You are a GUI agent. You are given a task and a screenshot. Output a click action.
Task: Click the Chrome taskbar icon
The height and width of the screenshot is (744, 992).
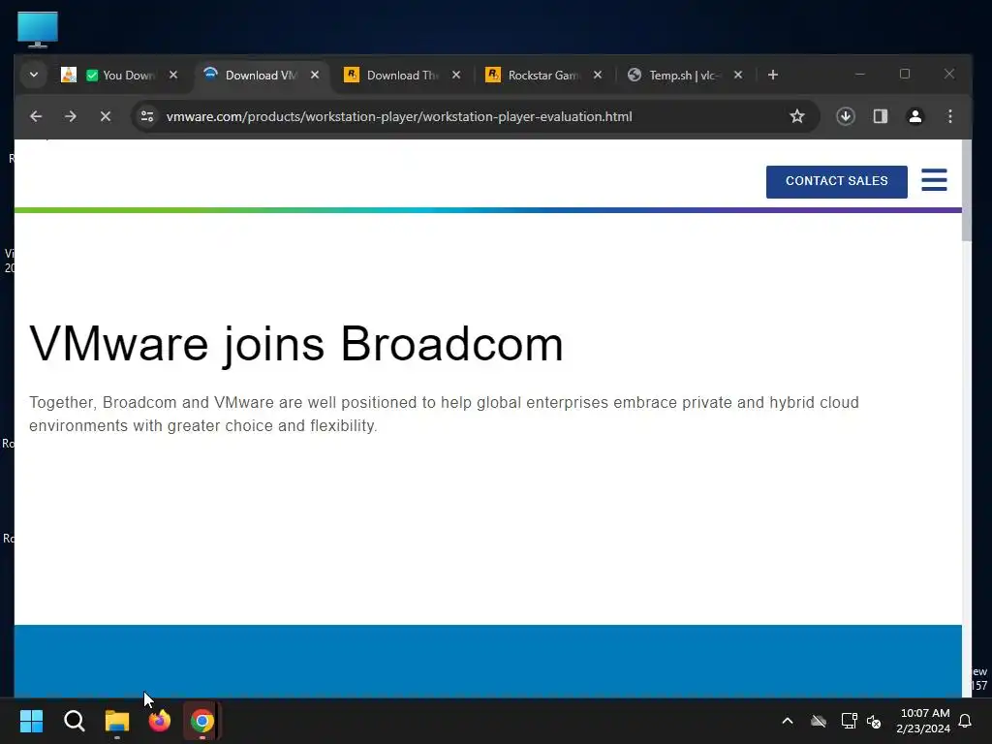pyautogui.click(x=202, y=721)
